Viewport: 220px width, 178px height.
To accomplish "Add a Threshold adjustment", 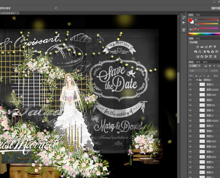I will [x=206, y=57].
